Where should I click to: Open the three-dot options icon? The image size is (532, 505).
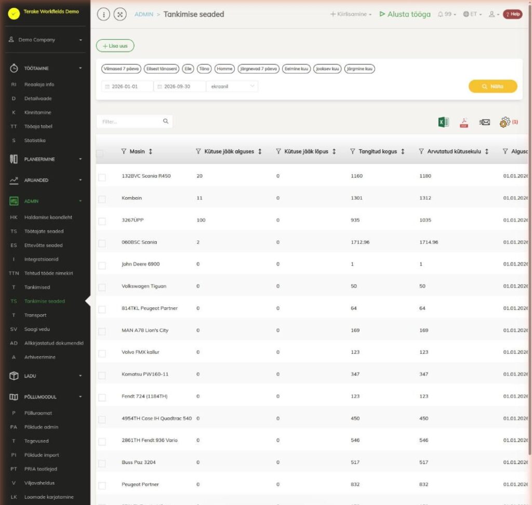tap(103, 14)
